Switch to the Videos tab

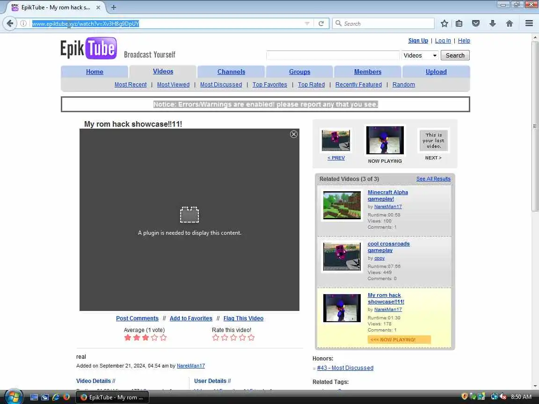click(163, 72)
